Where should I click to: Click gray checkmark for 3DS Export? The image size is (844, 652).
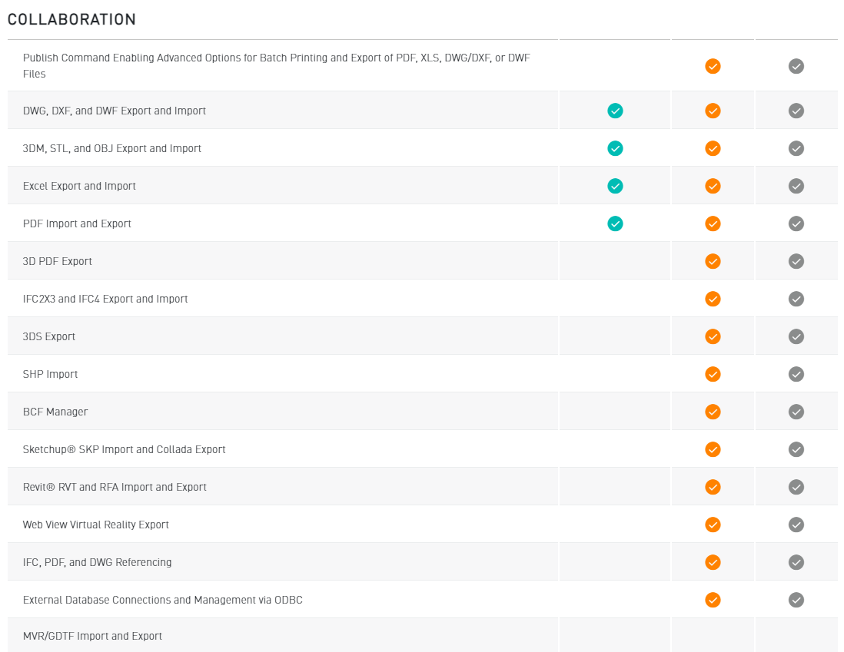pyautogui.click(x=796, y=336)
